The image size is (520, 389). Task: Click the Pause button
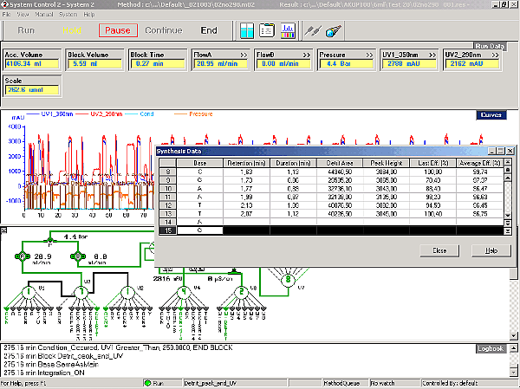pyautogui.click(x=117, y=30)
